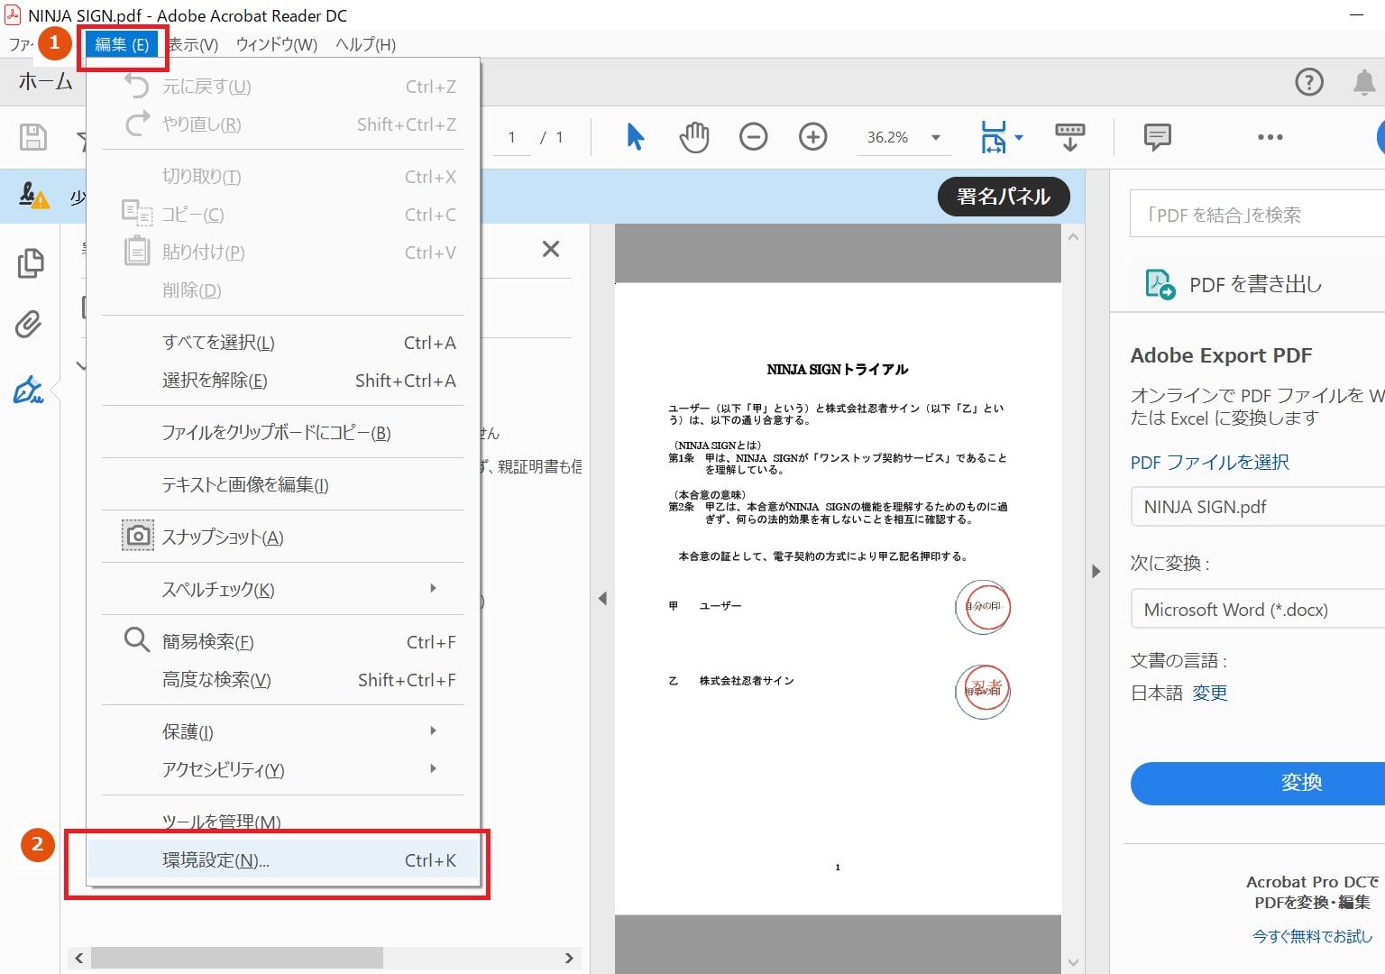1385x974 pixels.
Task: Open the signatures pen sidebar icon
Action: coord(29,390)
